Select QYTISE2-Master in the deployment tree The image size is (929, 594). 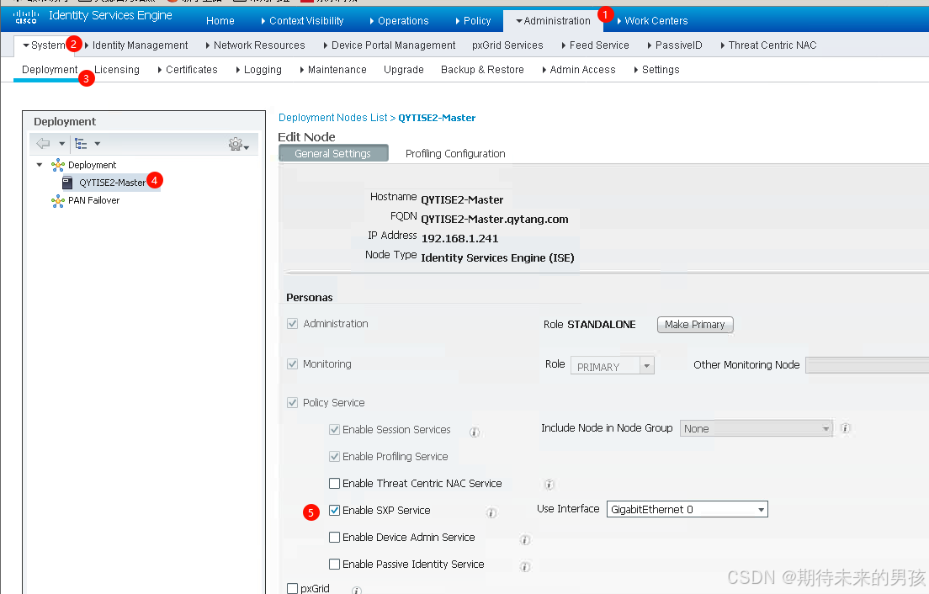(x=112, y=183)
